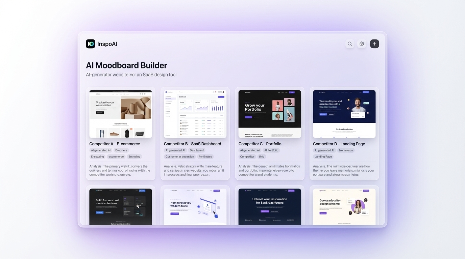
Task: Open the Competitor D – Landing Page title
Action: click(339, 144)
